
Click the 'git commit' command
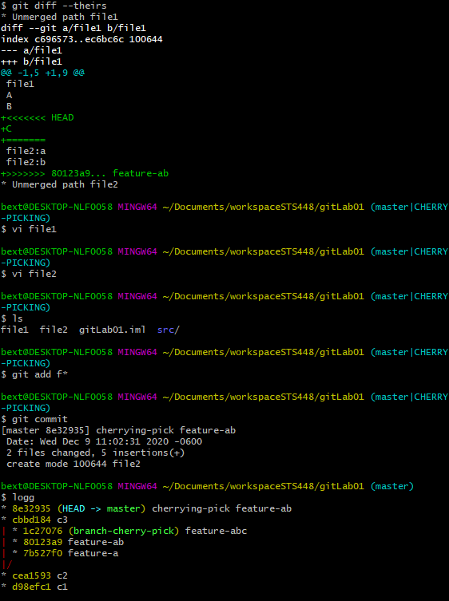pyautogui.click(x=40, y=419)
